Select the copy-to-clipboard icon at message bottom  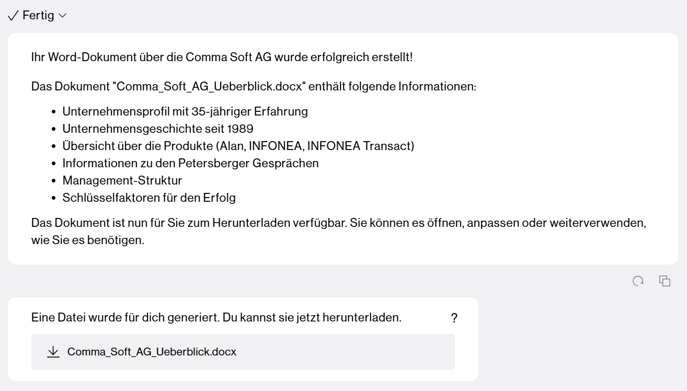pos(665,281)
